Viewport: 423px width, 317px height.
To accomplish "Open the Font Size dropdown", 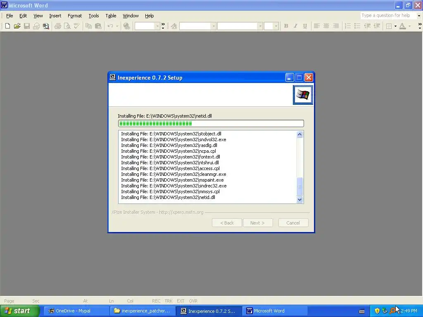I will (x=276, y=26).
